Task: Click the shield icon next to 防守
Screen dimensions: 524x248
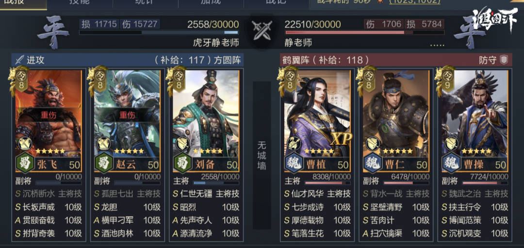Action: click(x=504, y=60)
